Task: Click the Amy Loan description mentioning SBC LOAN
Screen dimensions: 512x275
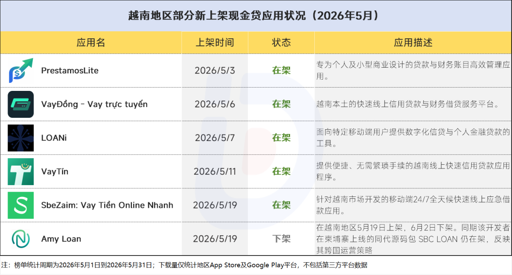Action: [x=413, y=239]
